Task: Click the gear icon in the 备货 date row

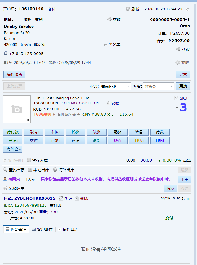Action: [x=178, y=63]
